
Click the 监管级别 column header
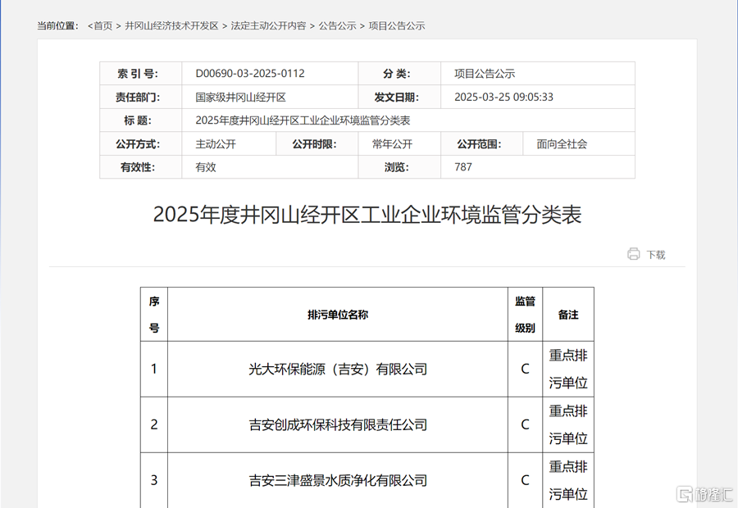click(x=525, y=315)
